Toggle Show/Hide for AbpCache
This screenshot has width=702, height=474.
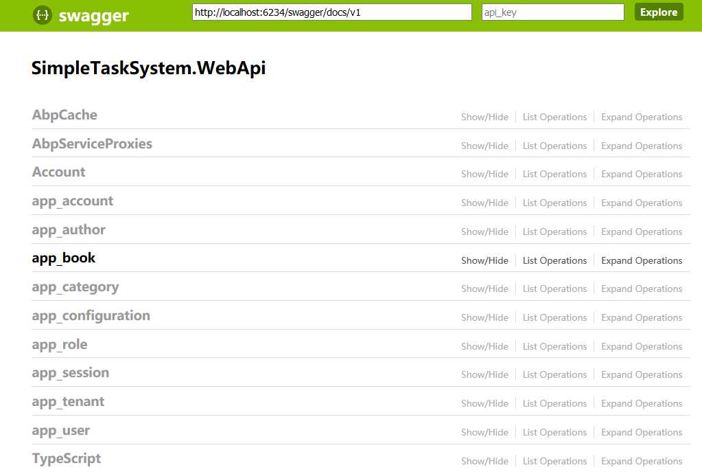[x=485, y=117]
